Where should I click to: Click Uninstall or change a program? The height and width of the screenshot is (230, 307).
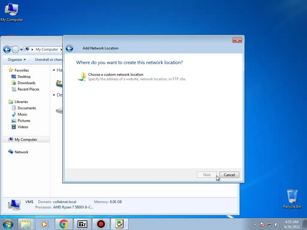pos(49,60)
